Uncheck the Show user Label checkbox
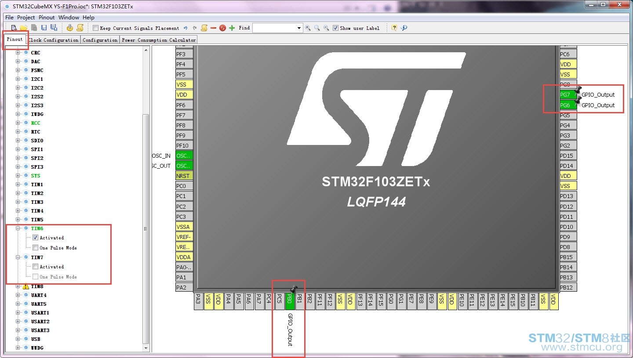 click(336, 28)
